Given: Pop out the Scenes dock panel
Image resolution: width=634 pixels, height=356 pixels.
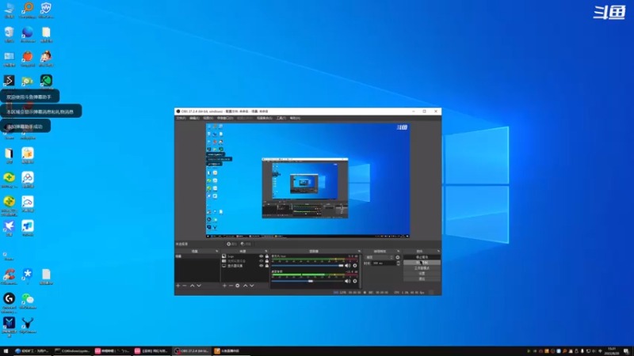Looking at the screenshot, I should [x=216, y=251].
